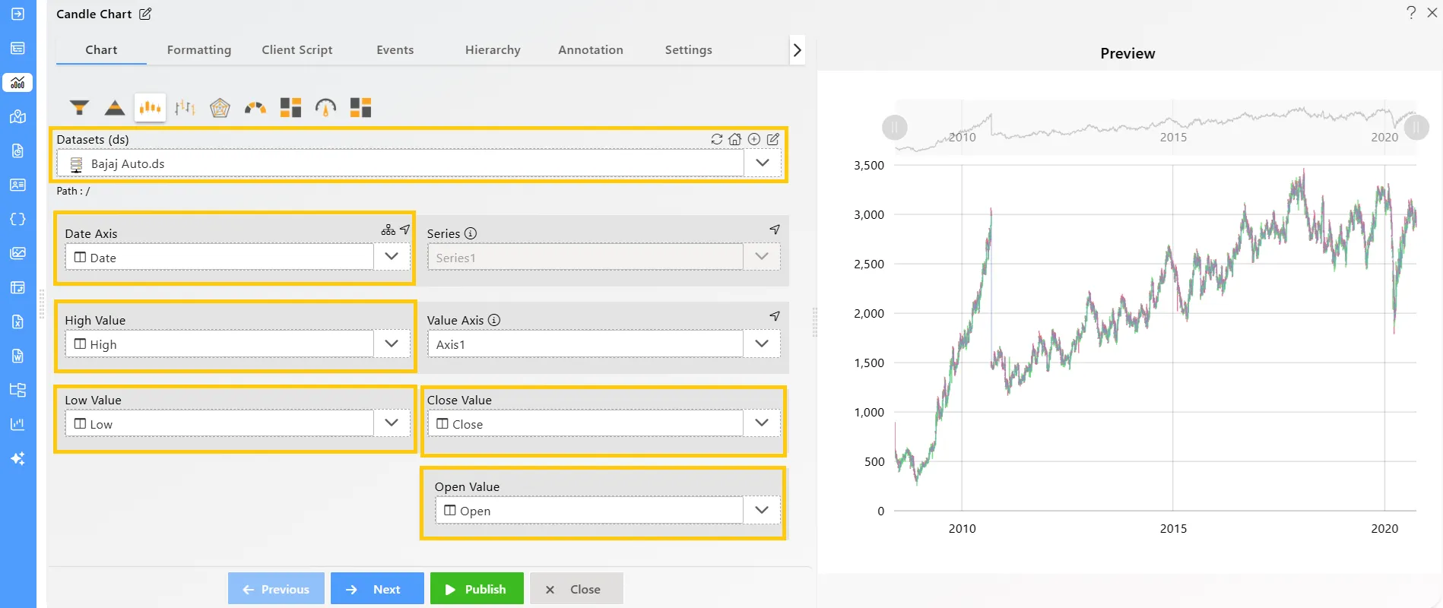The height and width of the screenshot is (608, 1443).
Task: Click the 2015 label below the chart
Action: (x=1173, y=528)
